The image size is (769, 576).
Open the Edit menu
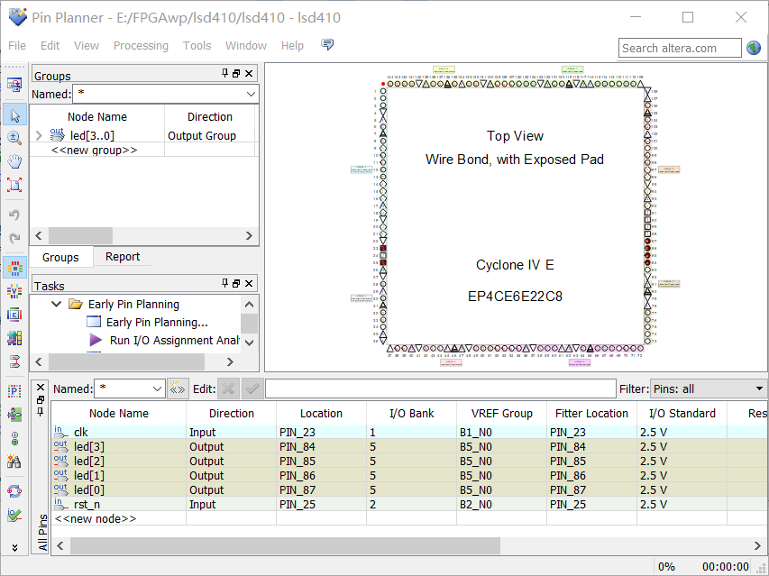click(x=50, y=46)
